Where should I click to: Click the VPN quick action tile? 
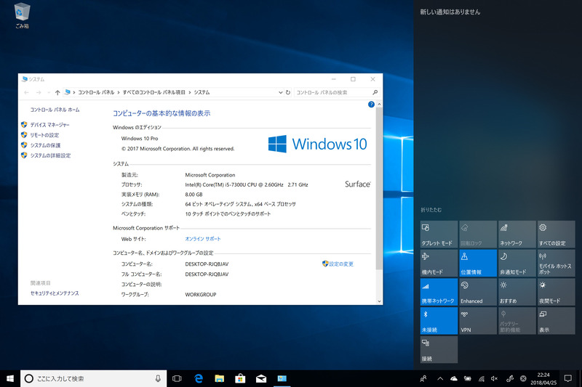478,321
